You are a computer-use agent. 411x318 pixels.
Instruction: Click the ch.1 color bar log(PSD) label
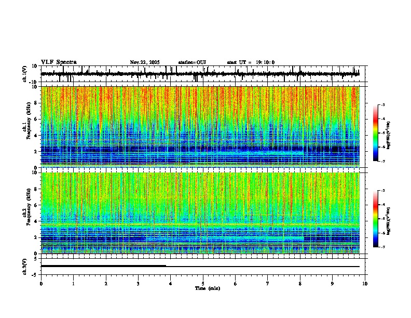tap(389, 136)
